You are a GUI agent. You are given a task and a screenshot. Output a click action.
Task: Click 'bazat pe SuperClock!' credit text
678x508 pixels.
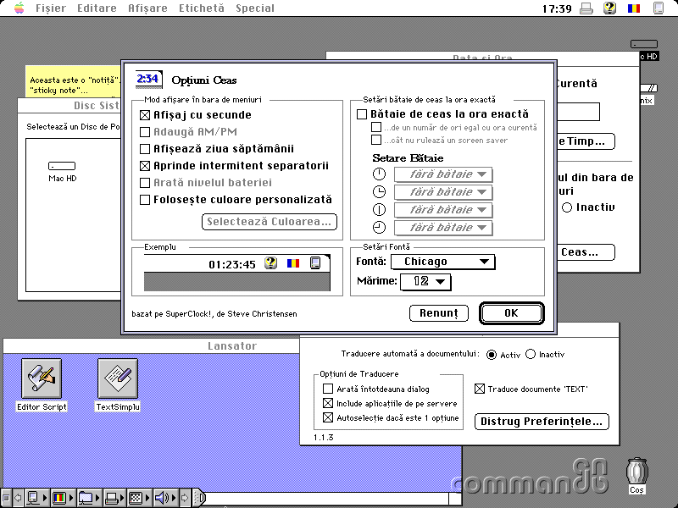(214, 314)
